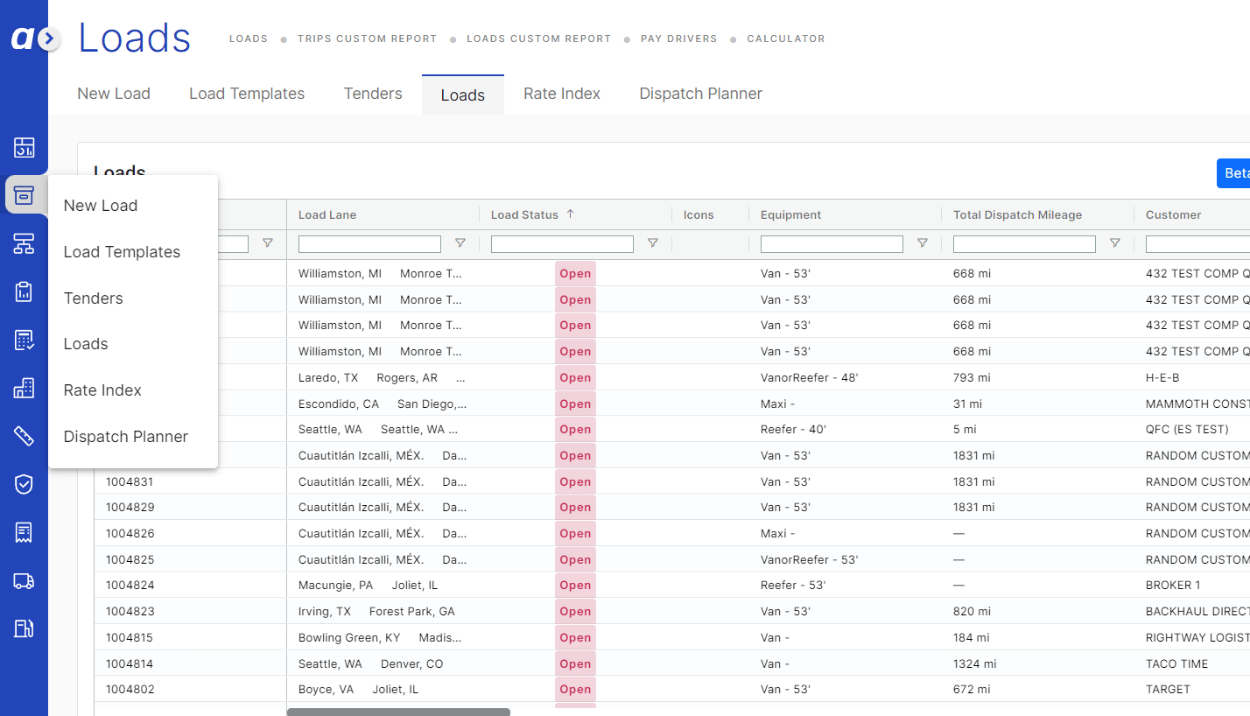Open the ruler sidebar icon
Image resolution: width=1250 pixels, height=716 pixels.
[x=24, y=436]
